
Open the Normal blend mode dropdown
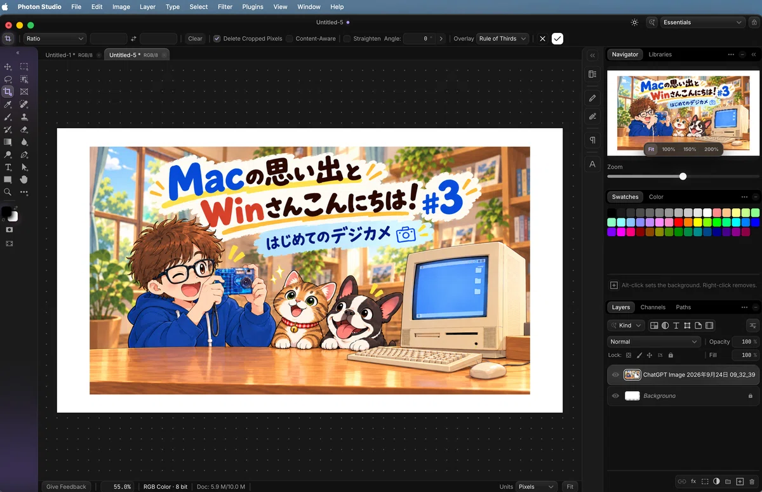click(653, 342)
